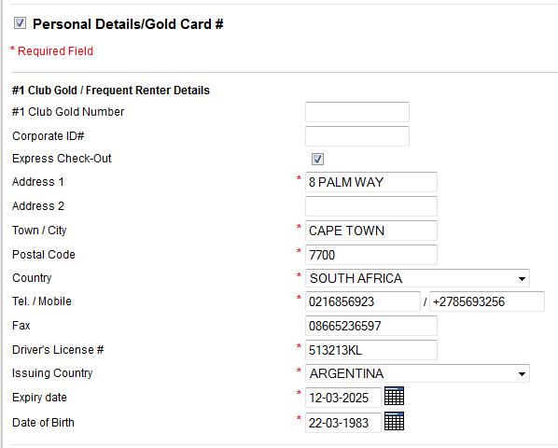Expand the Country dropdown showing South Africa

[x=417, y=278]
